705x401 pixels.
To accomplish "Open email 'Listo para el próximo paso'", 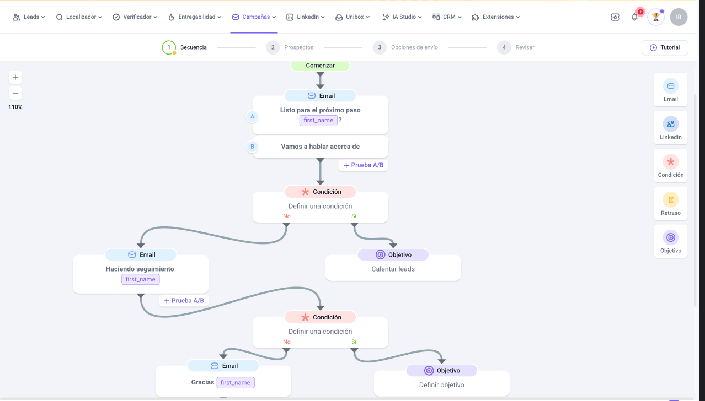I will point(321,115).
